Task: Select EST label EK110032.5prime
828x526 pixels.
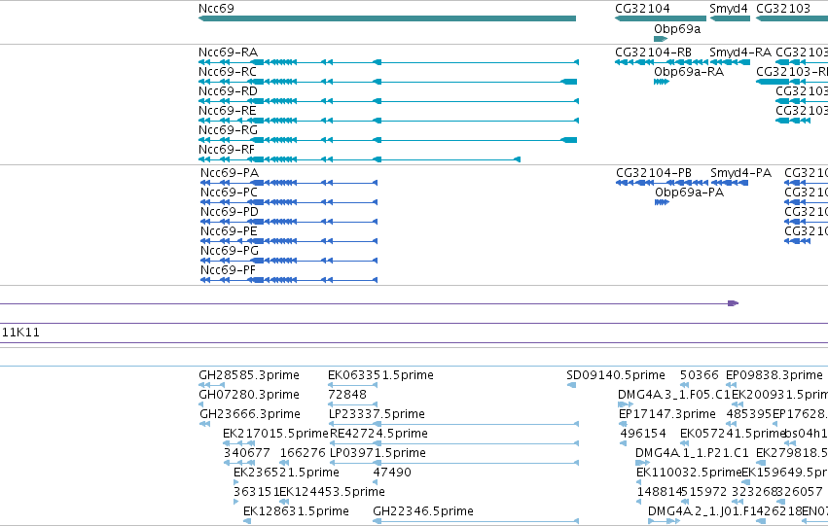Action: (x=689, y=473)
